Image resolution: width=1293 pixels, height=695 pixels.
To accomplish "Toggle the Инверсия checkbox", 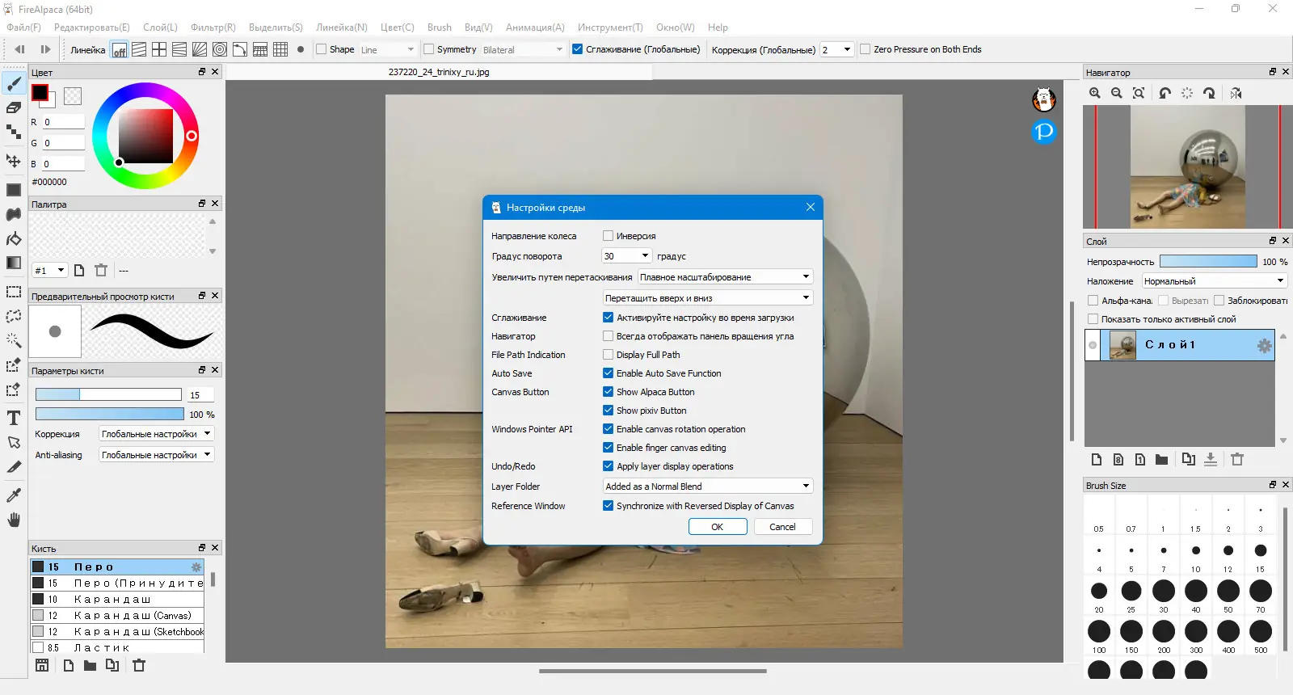I will pos(608,236).
